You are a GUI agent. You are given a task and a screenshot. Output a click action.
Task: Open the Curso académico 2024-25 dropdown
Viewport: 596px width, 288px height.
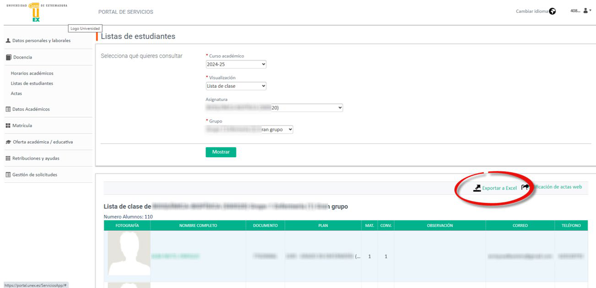coord(236,64)
